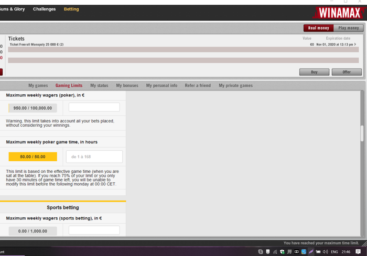The height and width of the screenshot is (256, 367).
Task: Switch to Play money mode
Action: [x=349, y=28]
